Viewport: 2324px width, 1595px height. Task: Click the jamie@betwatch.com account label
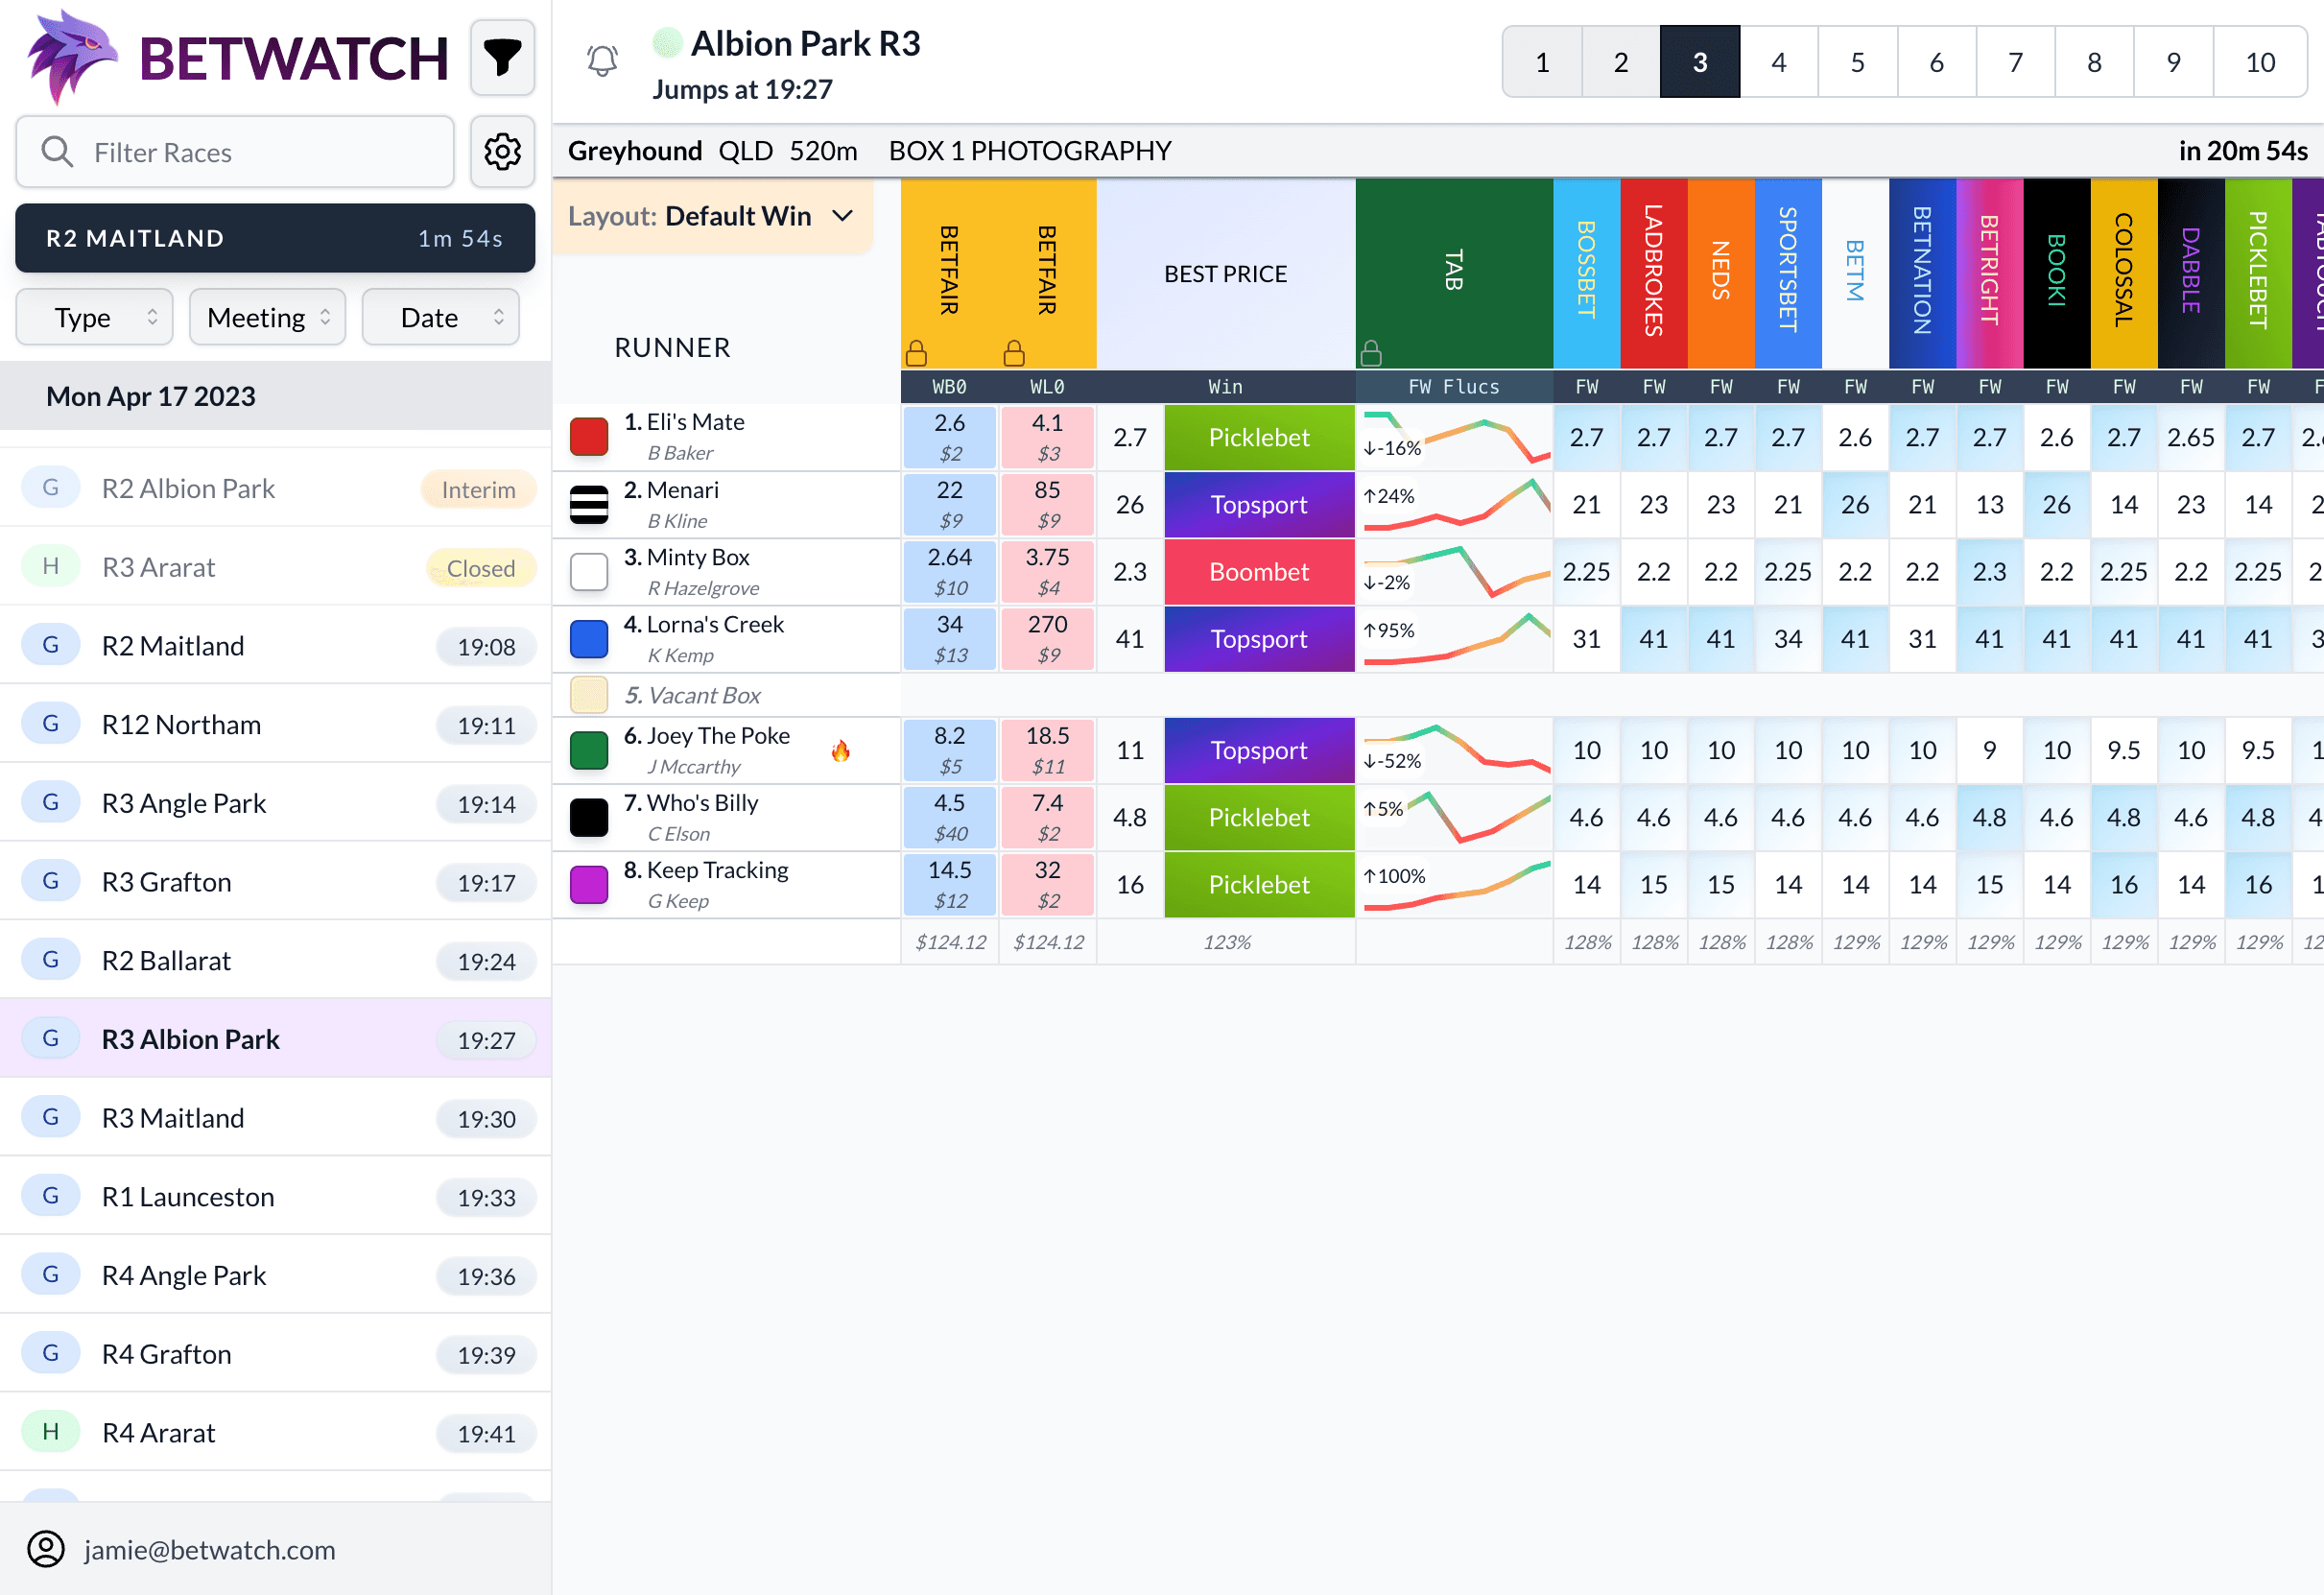pos(210,1550)
